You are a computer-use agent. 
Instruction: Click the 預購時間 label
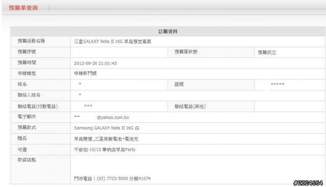click(26, 63)
